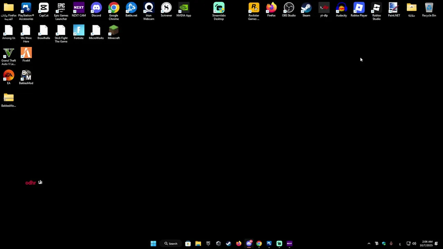Open Paint.NET desktop shortcut
The image size is (443, 249).
point(394,10)
